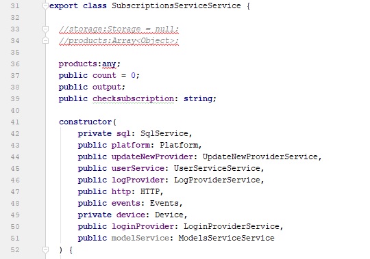Collapse the class fold marker on line 31
Viewport: 370px width, 259px height.
point(45,6)
